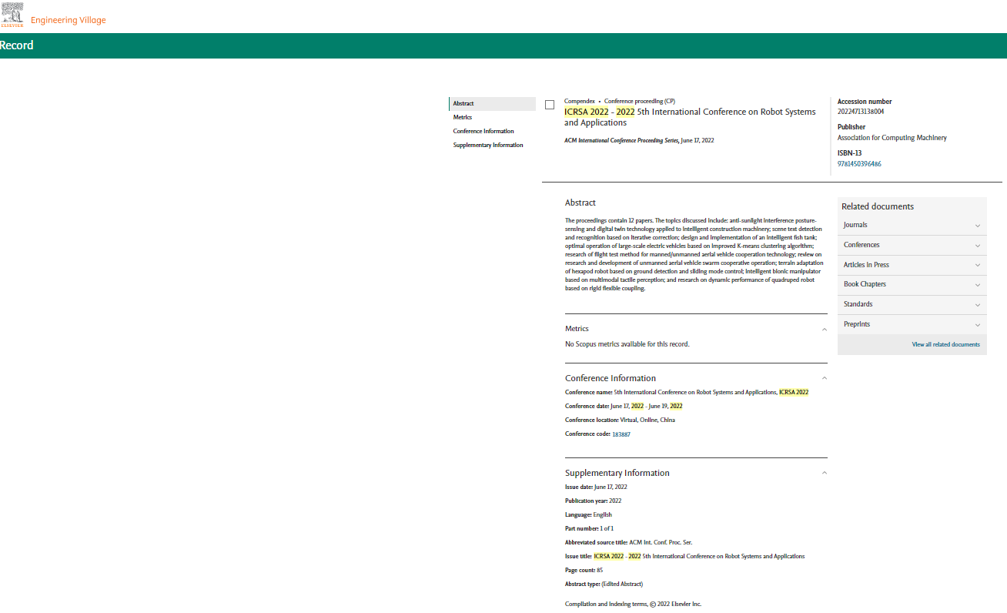Click the No Scopus metrics available message
Viewport: 1007px width, 613px height.
627,344
